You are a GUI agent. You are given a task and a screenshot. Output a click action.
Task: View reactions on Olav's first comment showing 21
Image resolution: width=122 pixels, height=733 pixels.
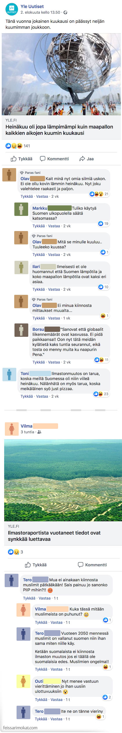(99, 194)
